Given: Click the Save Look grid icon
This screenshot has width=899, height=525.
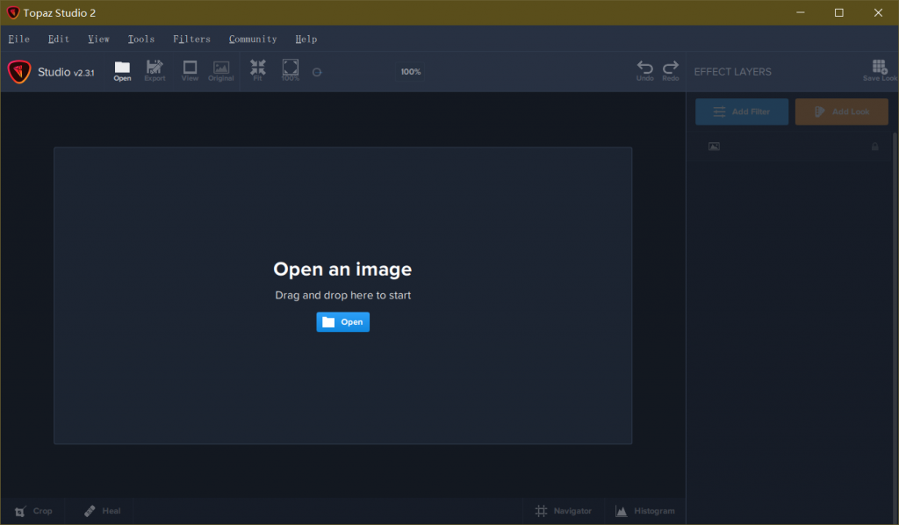Looking at the screenshot, I should pyautogui.click(x=880, y=68).
